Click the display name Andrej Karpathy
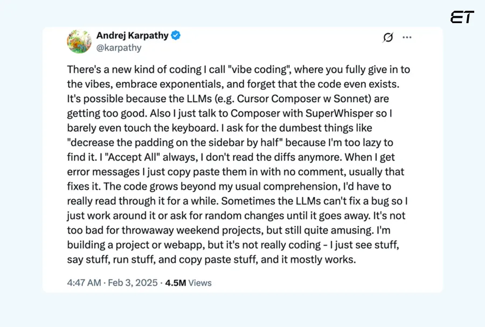Viewport: 485px width, 327px height. pos(132,35)
